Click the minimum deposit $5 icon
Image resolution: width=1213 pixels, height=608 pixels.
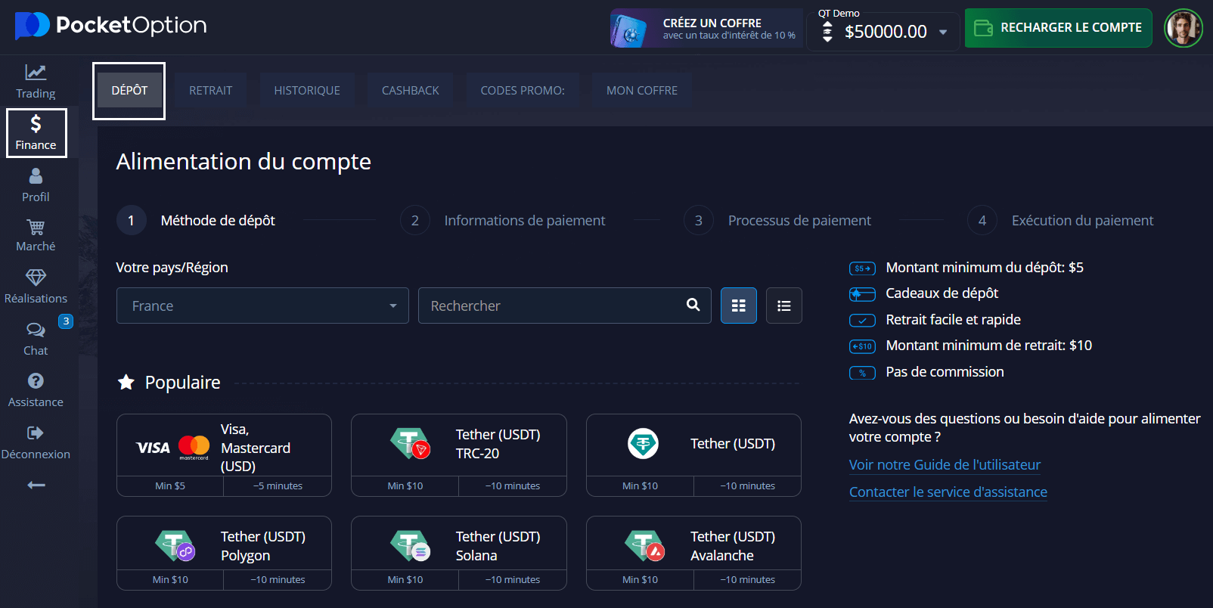tap(862, 268)
